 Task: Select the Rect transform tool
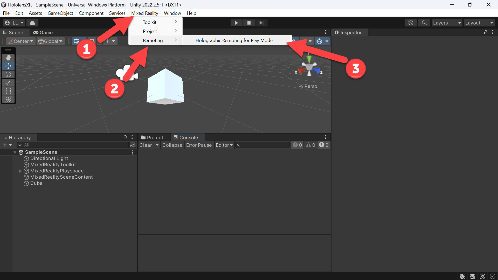(8, 91)
